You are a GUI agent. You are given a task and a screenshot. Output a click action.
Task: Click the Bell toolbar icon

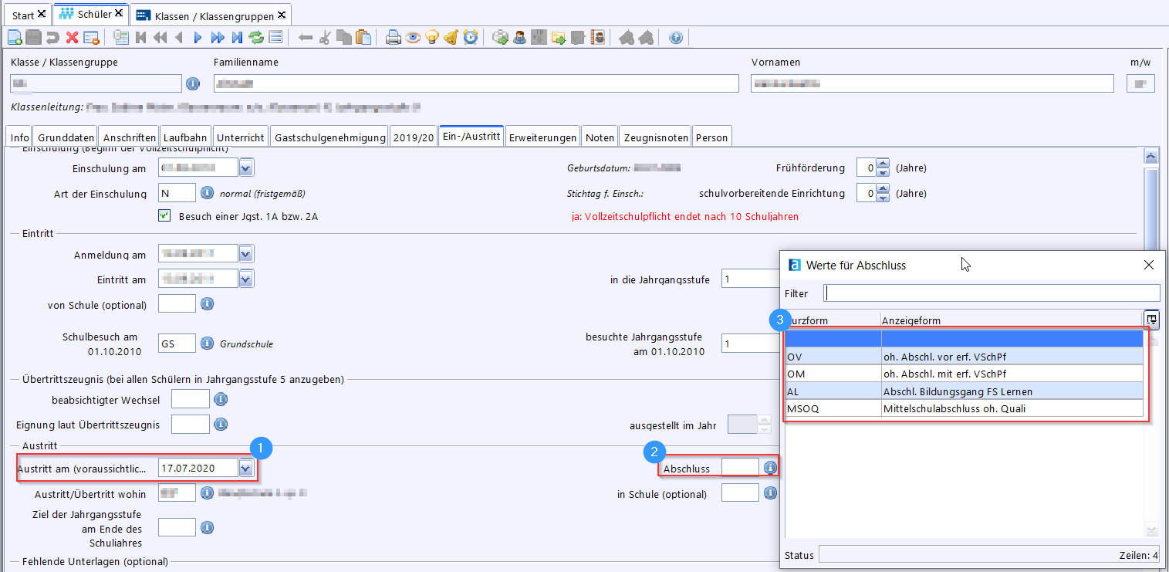(x=451, y=37)
